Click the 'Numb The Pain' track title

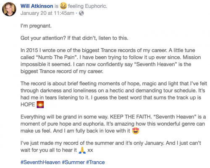pyautogui.click(x=56, y=58)
